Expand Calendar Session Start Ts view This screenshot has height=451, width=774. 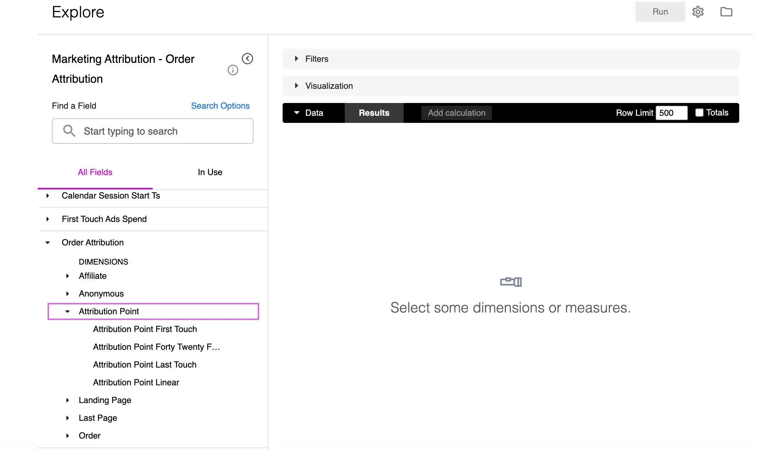coord(48,196)
